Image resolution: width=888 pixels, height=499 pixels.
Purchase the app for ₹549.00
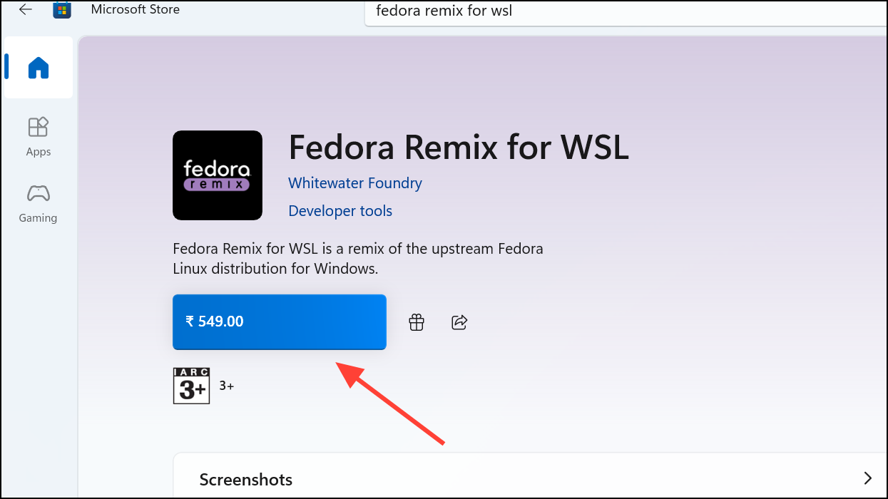279,322
